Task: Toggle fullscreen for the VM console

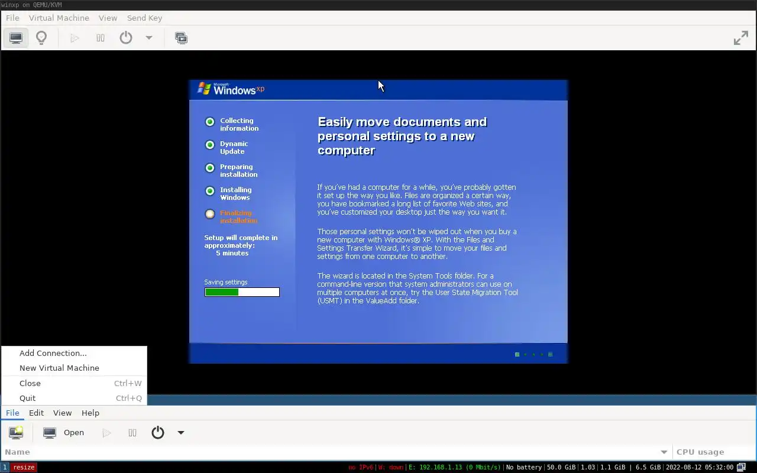Action: (741, 38)
